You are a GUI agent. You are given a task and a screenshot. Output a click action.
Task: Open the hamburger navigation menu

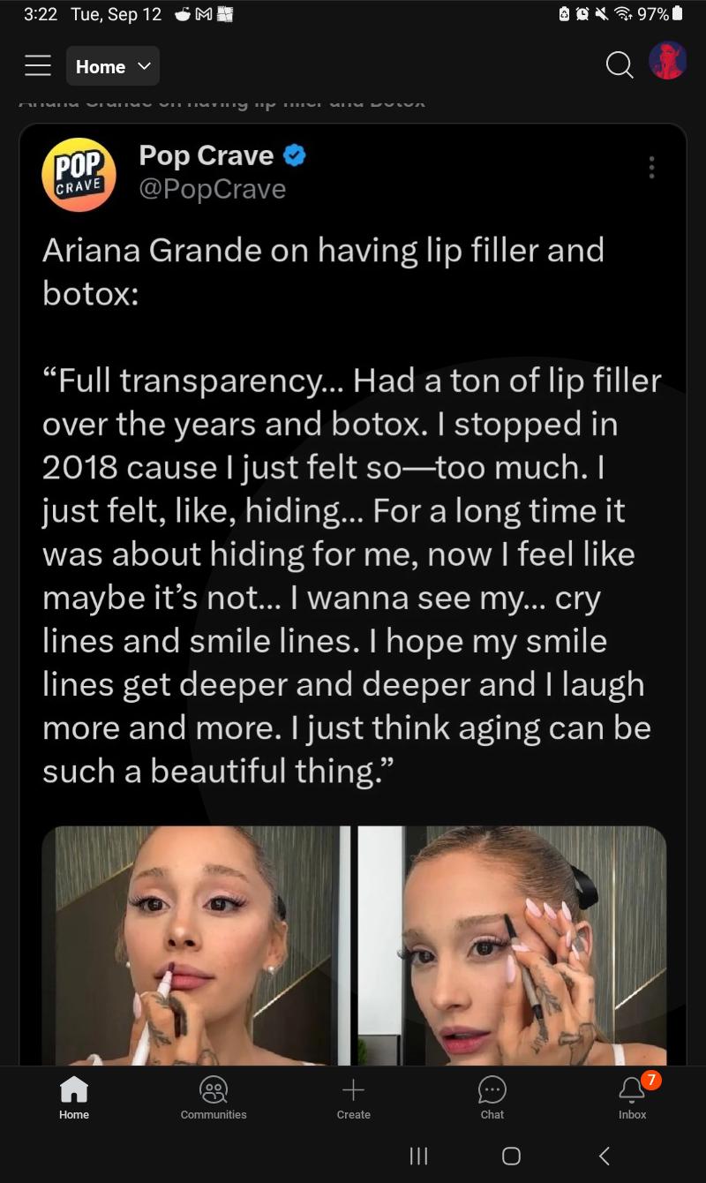tap(37, 66)
